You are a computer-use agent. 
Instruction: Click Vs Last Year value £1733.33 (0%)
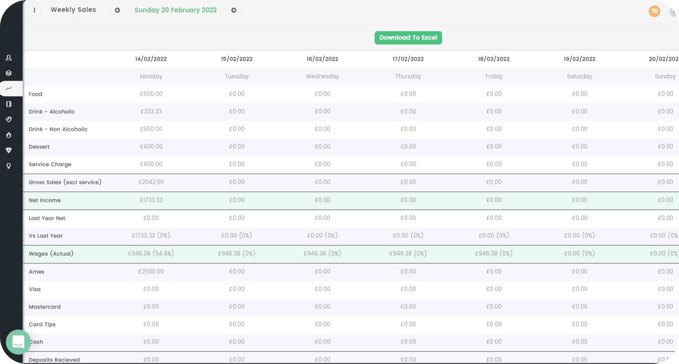pos(151,236)
